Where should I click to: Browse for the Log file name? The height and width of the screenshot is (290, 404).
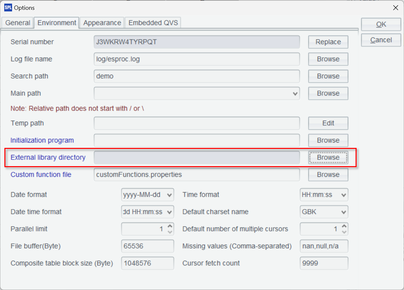pyautogui.click(x=328, y=59)
